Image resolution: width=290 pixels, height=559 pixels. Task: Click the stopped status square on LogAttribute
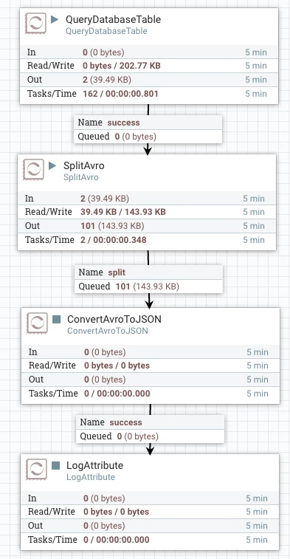[55, 465]
